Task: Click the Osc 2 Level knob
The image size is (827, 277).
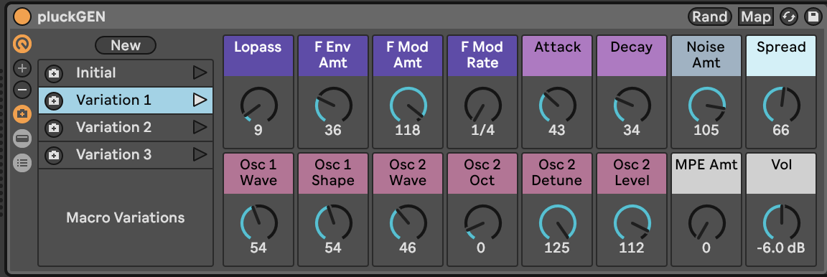Action: 632,222
